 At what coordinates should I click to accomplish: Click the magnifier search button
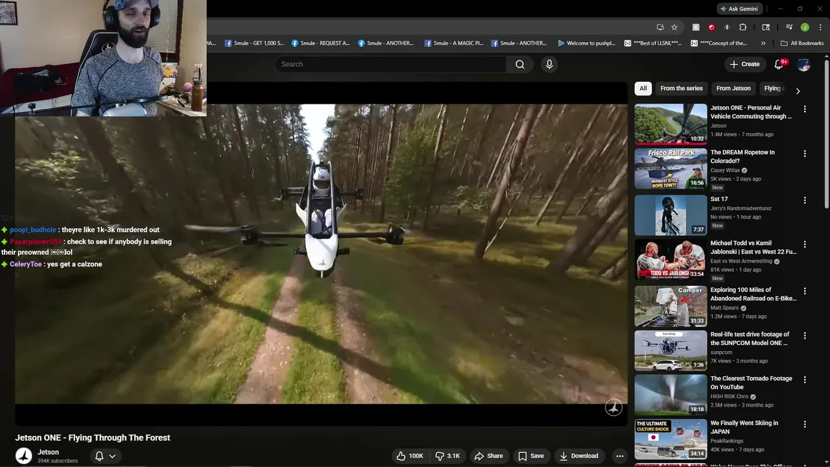(x=520, y=64)
